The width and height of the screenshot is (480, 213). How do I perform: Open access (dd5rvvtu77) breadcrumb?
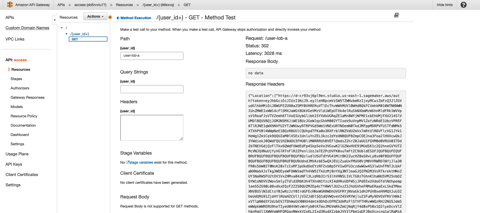[90, 5]
